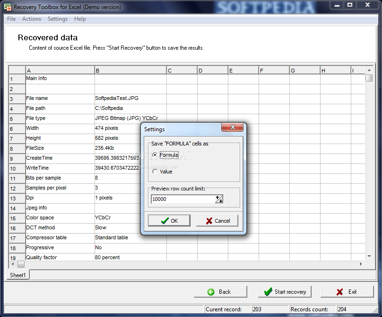The height and width of the screenshot is (317, 382).
Task: Click the cell 'Standard table'
Action: pos(130,237)
